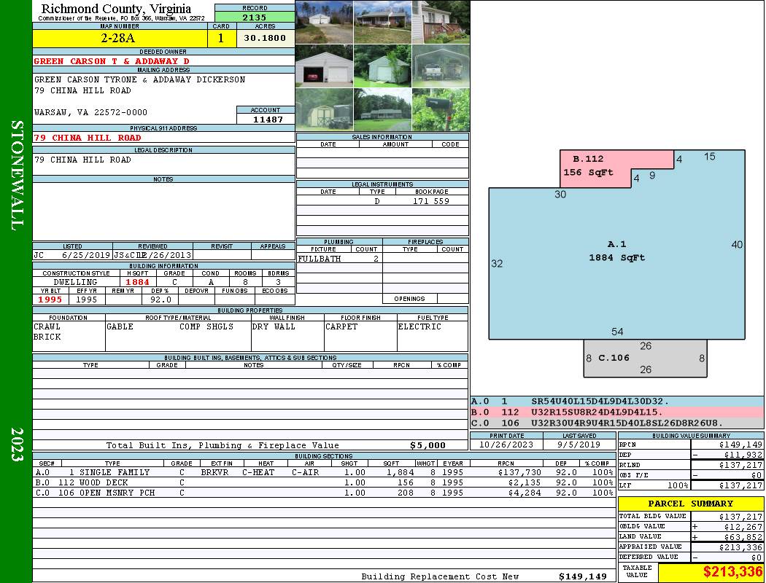The height and width of the screenshot is (583, 766).
Task: Open the small tan storage shed photo
Action: 325,110
